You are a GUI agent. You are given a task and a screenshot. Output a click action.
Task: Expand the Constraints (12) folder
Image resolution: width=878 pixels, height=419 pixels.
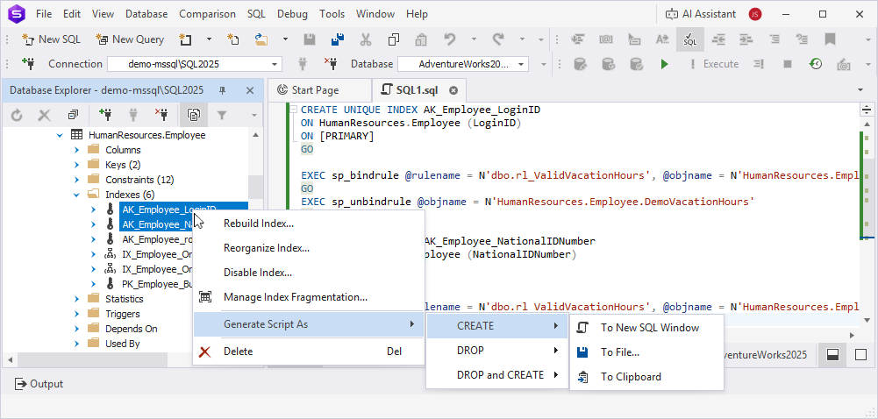coord(76,180)
